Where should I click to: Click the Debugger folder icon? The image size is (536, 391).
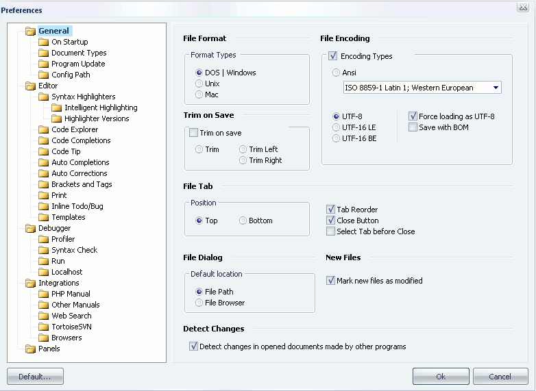coord(30,228)
